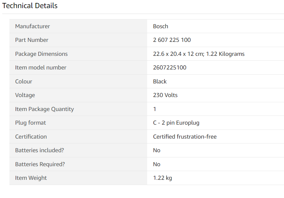Select the Item Package Quantity label
284x198 pixels.
click(x=44, y=109)
